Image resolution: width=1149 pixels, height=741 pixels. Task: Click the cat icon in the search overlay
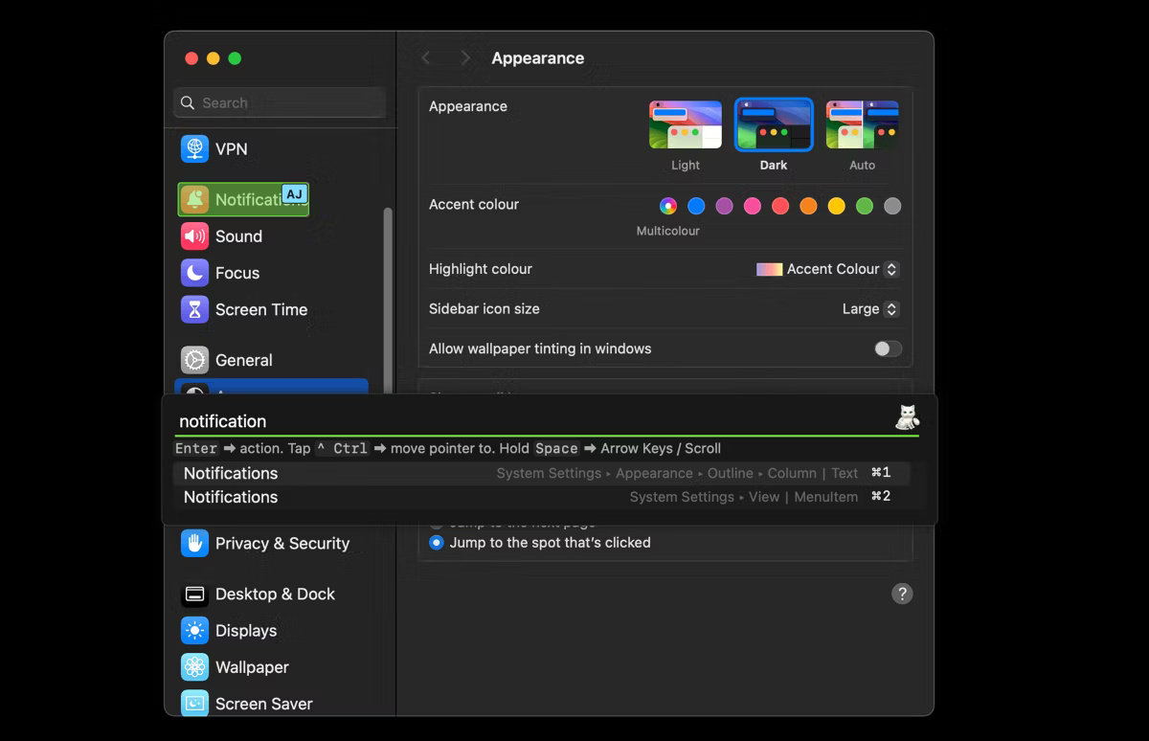906,417
